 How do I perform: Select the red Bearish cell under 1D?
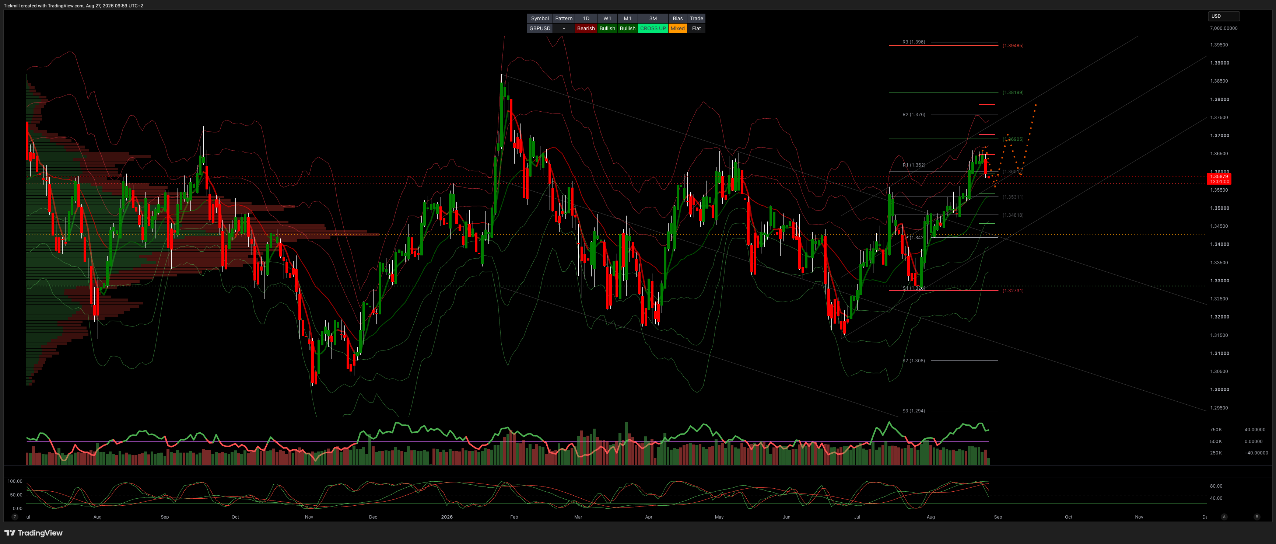pyautogui.click(x=586, y=28)
